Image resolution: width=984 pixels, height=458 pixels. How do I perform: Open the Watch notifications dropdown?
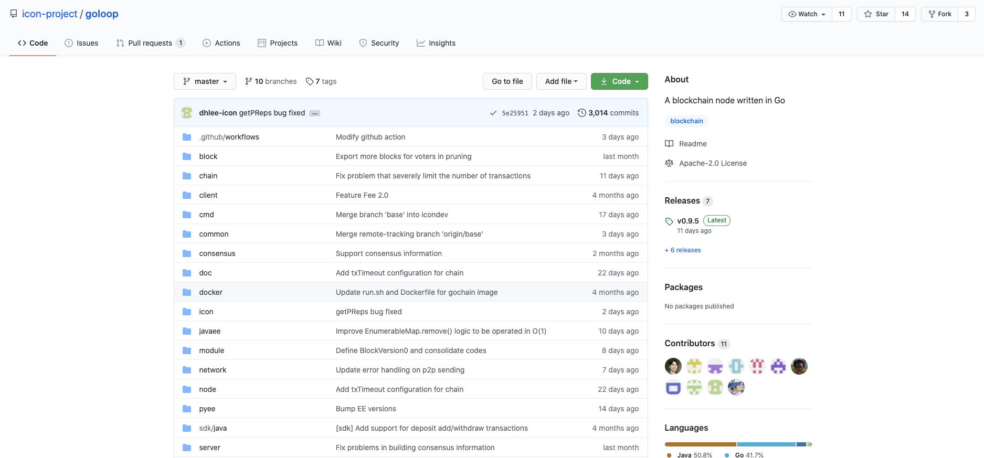[807, 14]
